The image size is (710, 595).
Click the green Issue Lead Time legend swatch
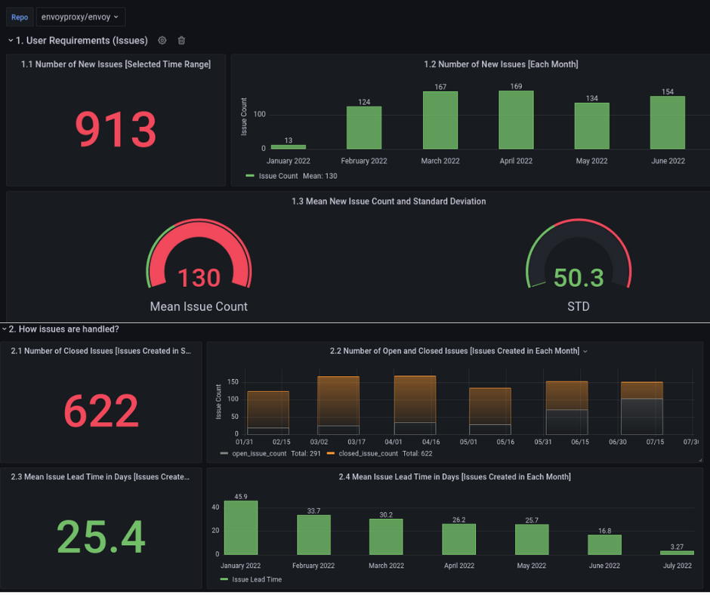(x=223, y=579)
